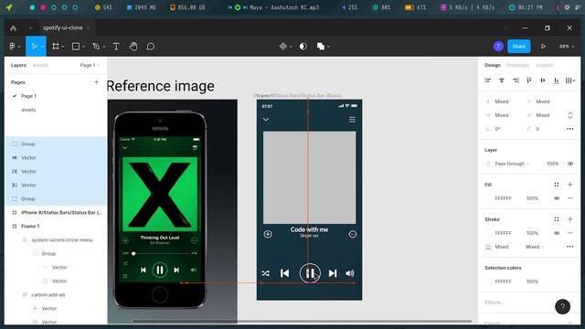Switch to the Design tab
The image size is (585, 329).
[493, 65]
